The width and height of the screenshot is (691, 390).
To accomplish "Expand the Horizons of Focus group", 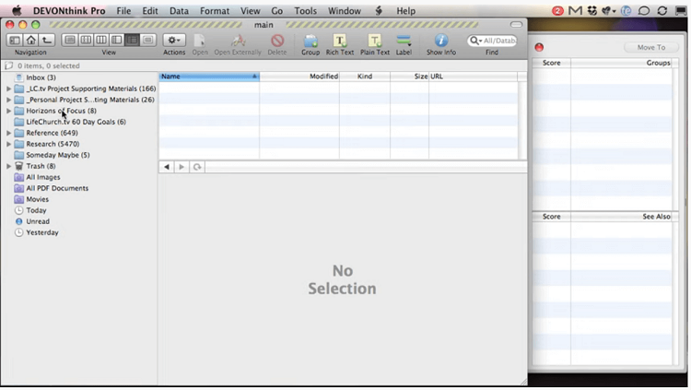I will pos(8,111).
